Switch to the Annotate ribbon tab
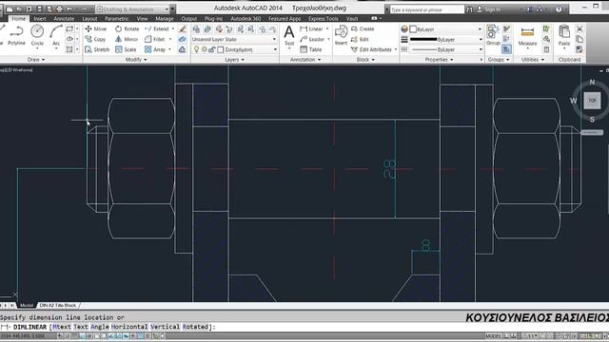The image size is (609, 342). [x=64, y=18]
